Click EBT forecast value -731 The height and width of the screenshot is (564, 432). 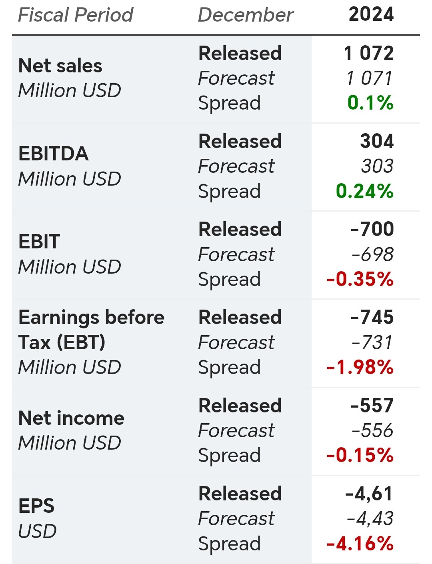(x=372, y=342)
